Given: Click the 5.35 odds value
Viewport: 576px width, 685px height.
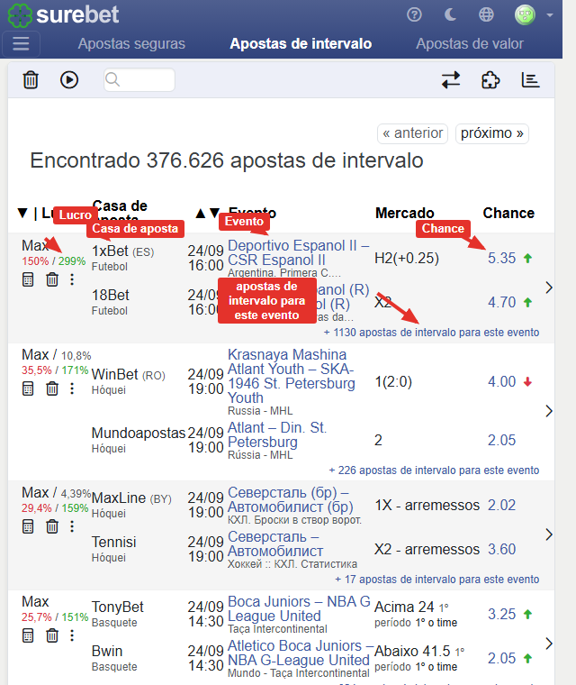Looking at the screenshot, I should point(501,258).
